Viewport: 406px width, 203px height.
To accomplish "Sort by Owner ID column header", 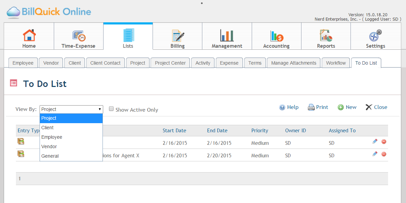I will coord(296,131).
